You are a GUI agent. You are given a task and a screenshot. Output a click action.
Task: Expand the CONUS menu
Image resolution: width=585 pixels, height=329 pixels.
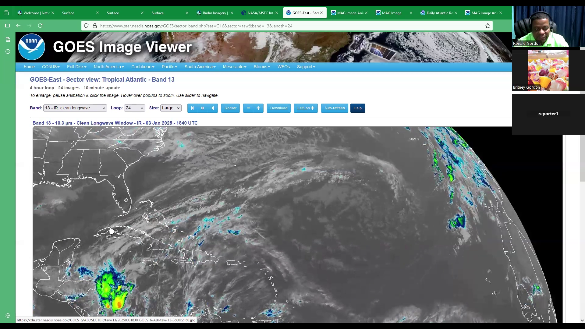51,67
